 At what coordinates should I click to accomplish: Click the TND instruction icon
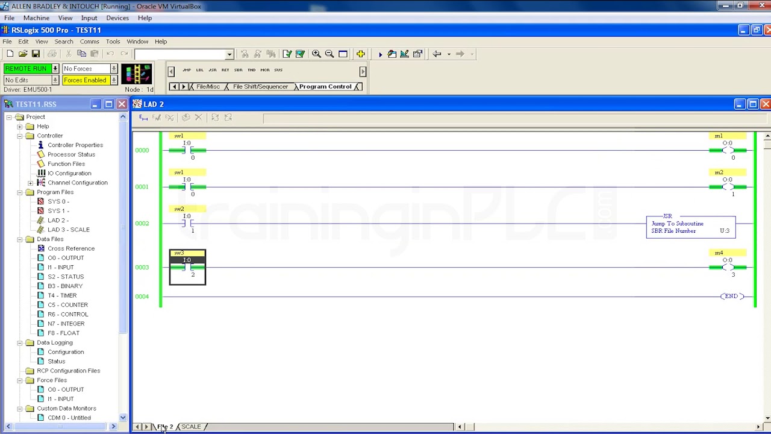pyautogui.click(x=251, y=70)
